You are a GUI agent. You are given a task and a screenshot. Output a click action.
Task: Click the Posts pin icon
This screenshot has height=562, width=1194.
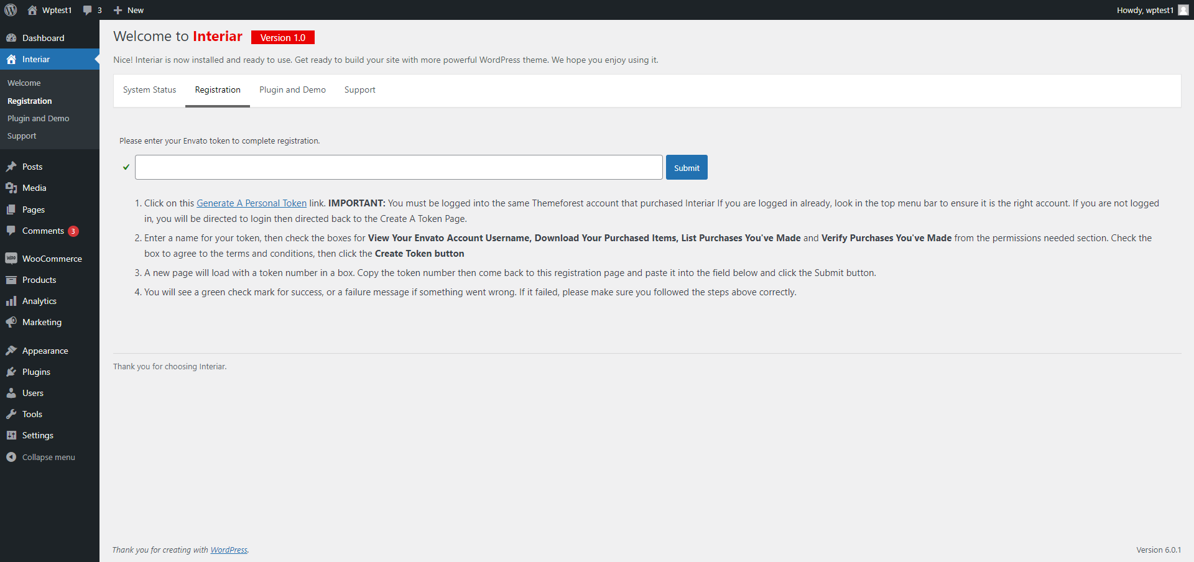tap(11, 167)
